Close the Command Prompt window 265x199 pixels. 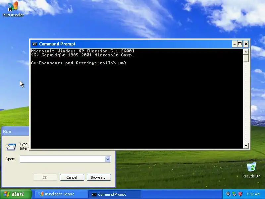(246, 44)
